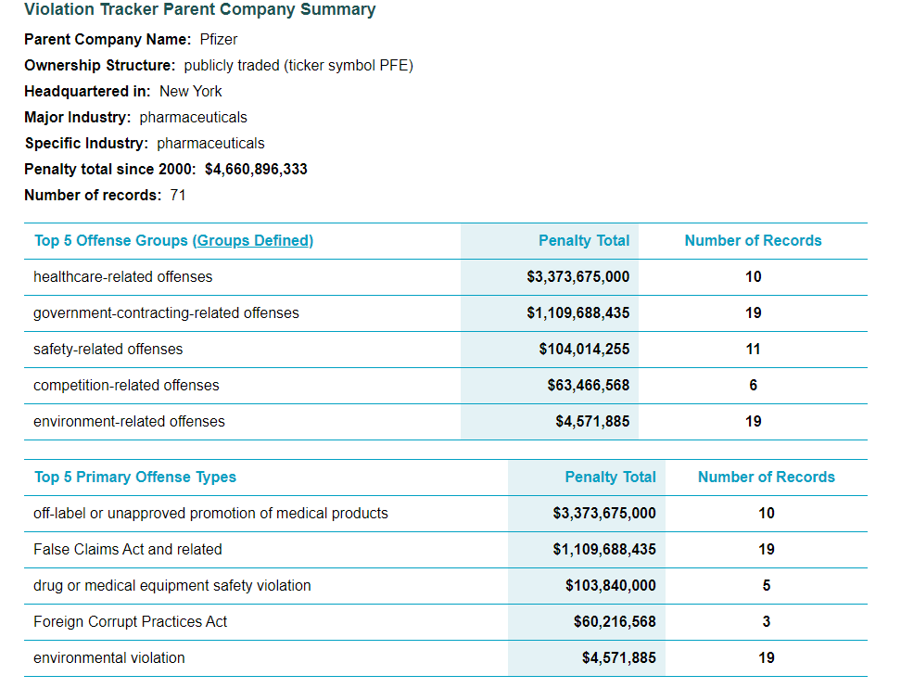Click off-label or unapproved promotion offense type
Viewport: 901px width, 688px height.
click(210, 514)
